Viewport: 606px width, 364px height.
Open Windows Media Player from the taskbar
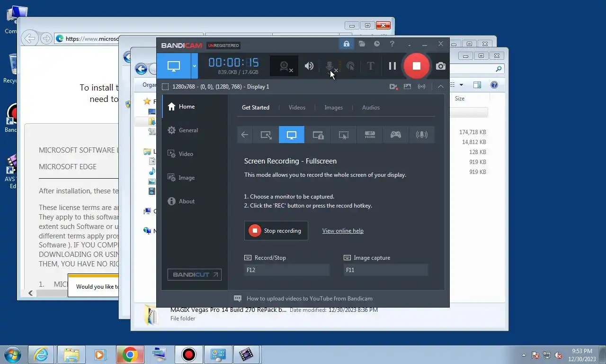(x=100, y=355)
